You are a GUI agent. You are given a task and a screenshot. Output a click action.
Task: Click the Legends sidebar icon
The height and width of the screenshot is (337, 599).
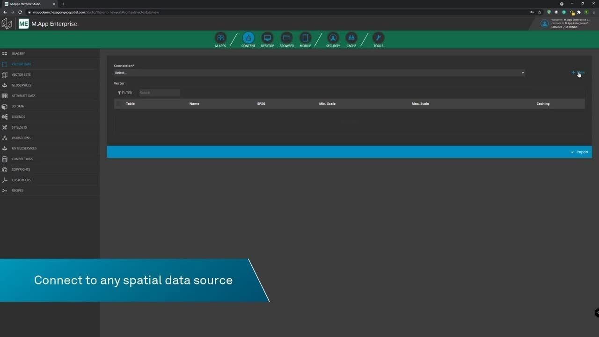[5, 117]
